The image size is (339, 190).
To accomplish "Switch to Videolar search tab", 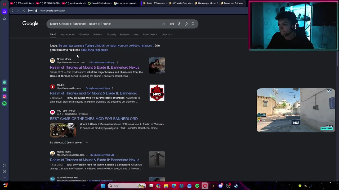I will pos(98,35).
